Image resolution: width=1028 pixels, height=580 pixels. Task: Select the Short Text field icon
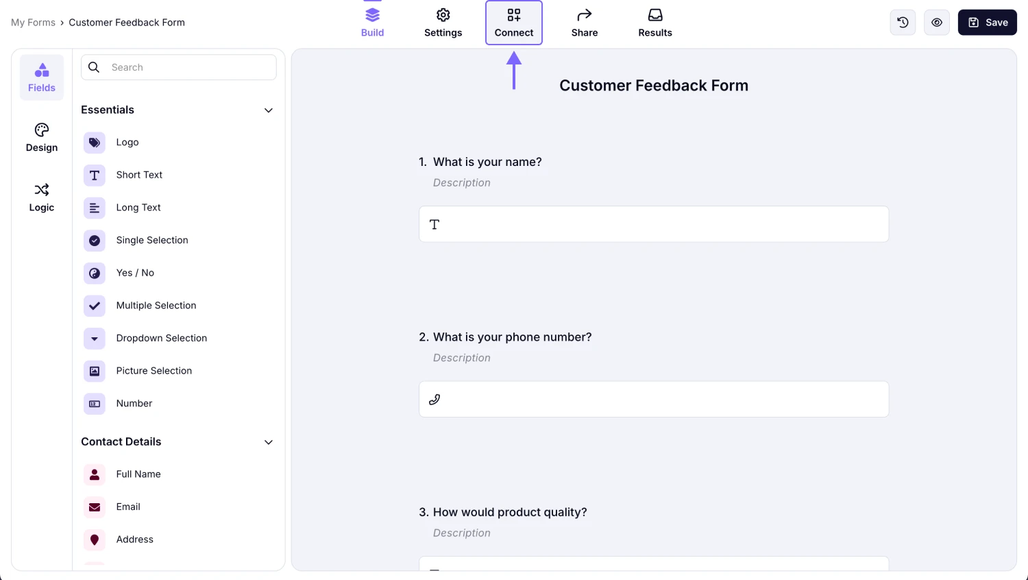pyautogui.click(x=94, y=176)
